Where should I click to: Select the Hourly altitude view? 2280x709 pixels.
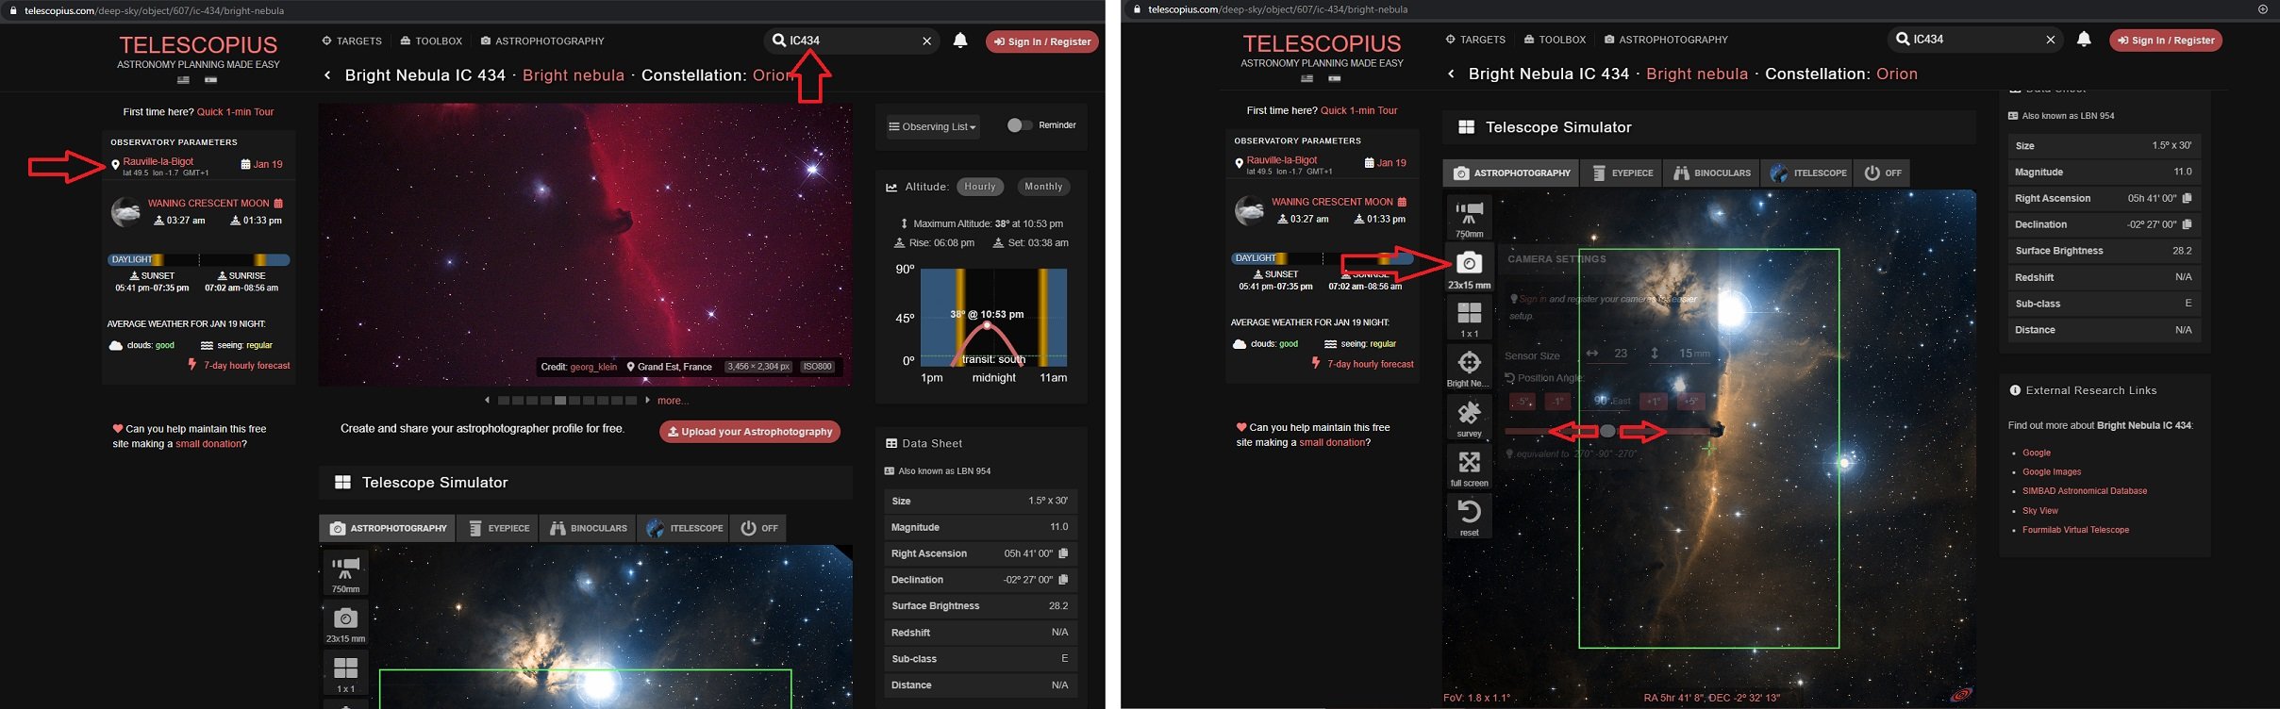980,187
